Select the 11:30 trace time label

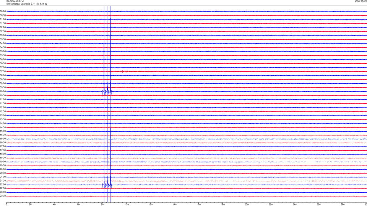pos(3,103)
